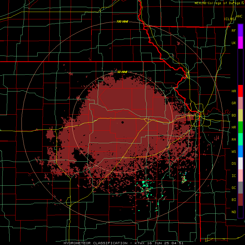Click the WS legend label

tap(234, 152)
